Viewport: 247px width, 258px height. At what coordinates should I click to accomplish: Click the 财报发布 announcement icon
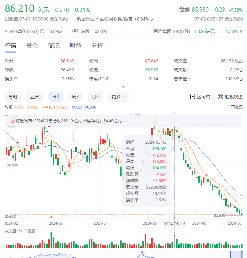pyautogui.click(x=13, y=121)
